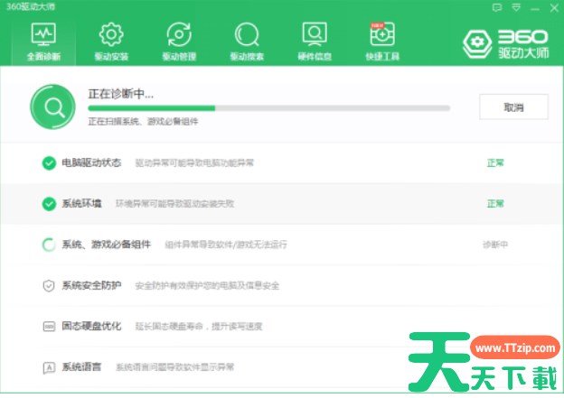The image size is (564, 398).
Task: Click the green checkmark beside 电脑驱动状态
Action: click(x=49, y=163)
